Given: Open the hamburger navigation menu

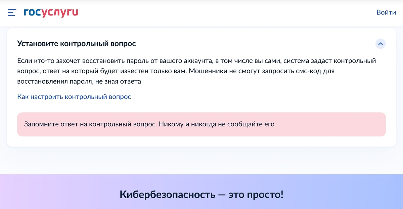Looking at the screenshot, I should pos(12,13).
